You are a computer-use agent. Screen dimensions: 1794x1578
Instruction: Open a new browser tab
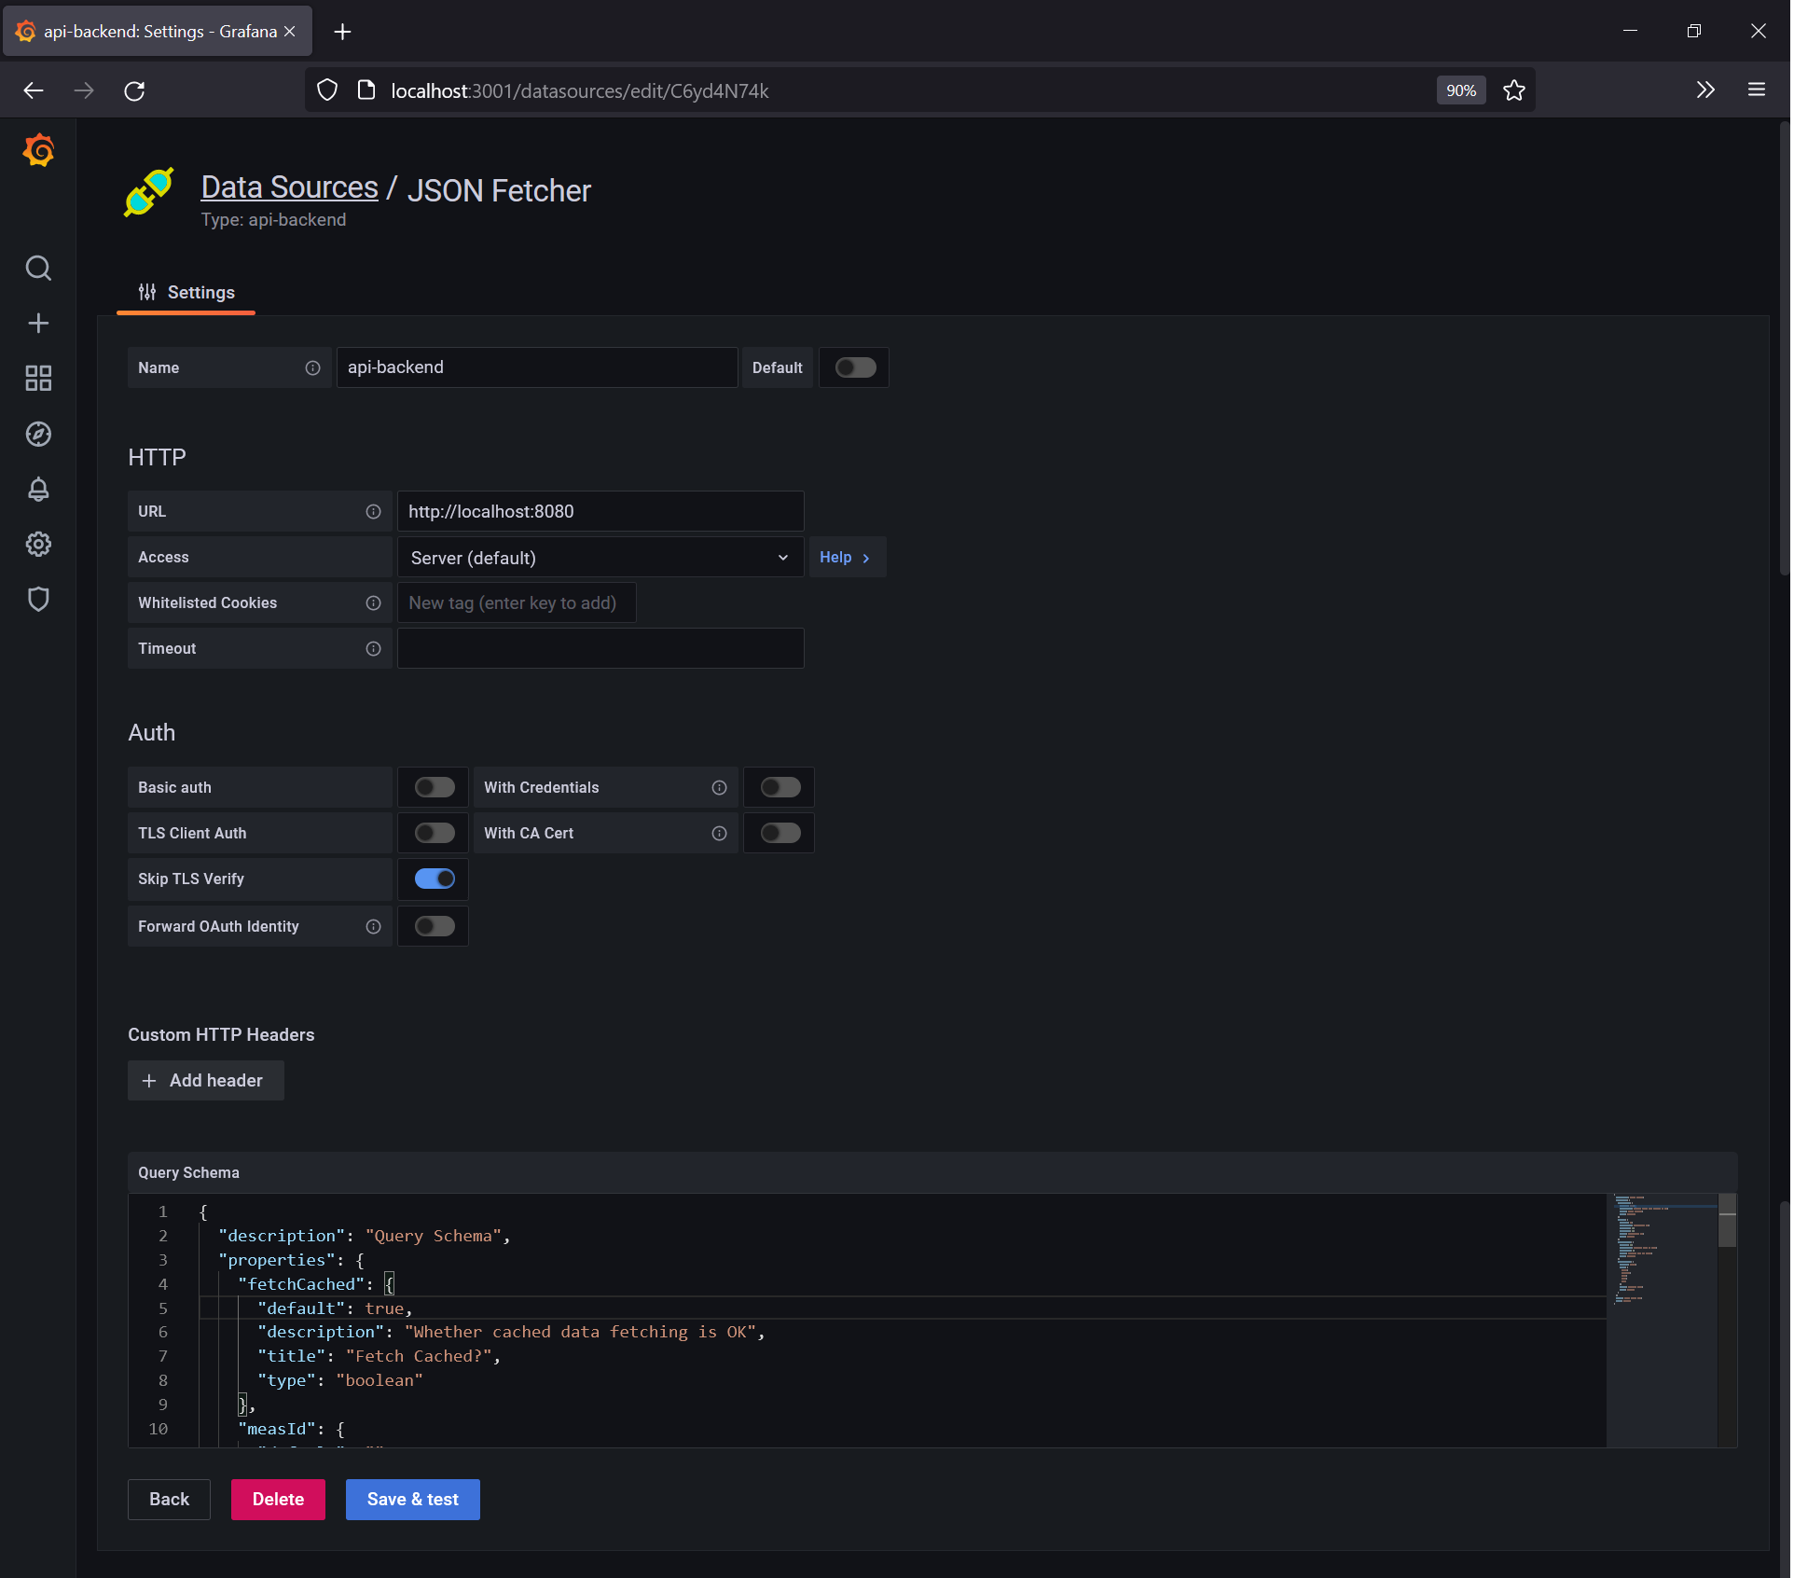click(x=342, y=32)
